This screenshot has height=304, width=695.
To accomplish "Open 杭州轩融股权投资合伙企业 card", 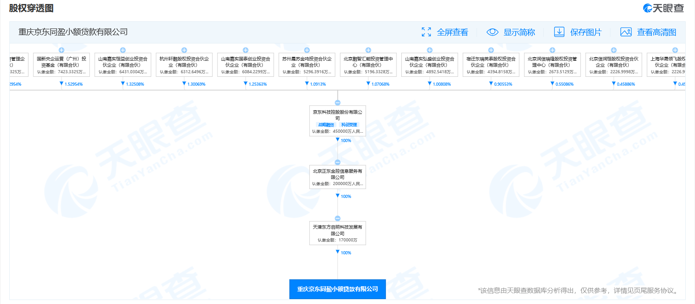I will tap(184, 65).
